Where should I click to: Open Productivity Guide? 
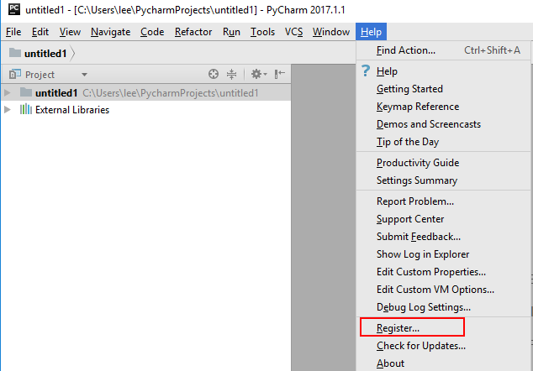pyautogui.click(x=444, y=163)
